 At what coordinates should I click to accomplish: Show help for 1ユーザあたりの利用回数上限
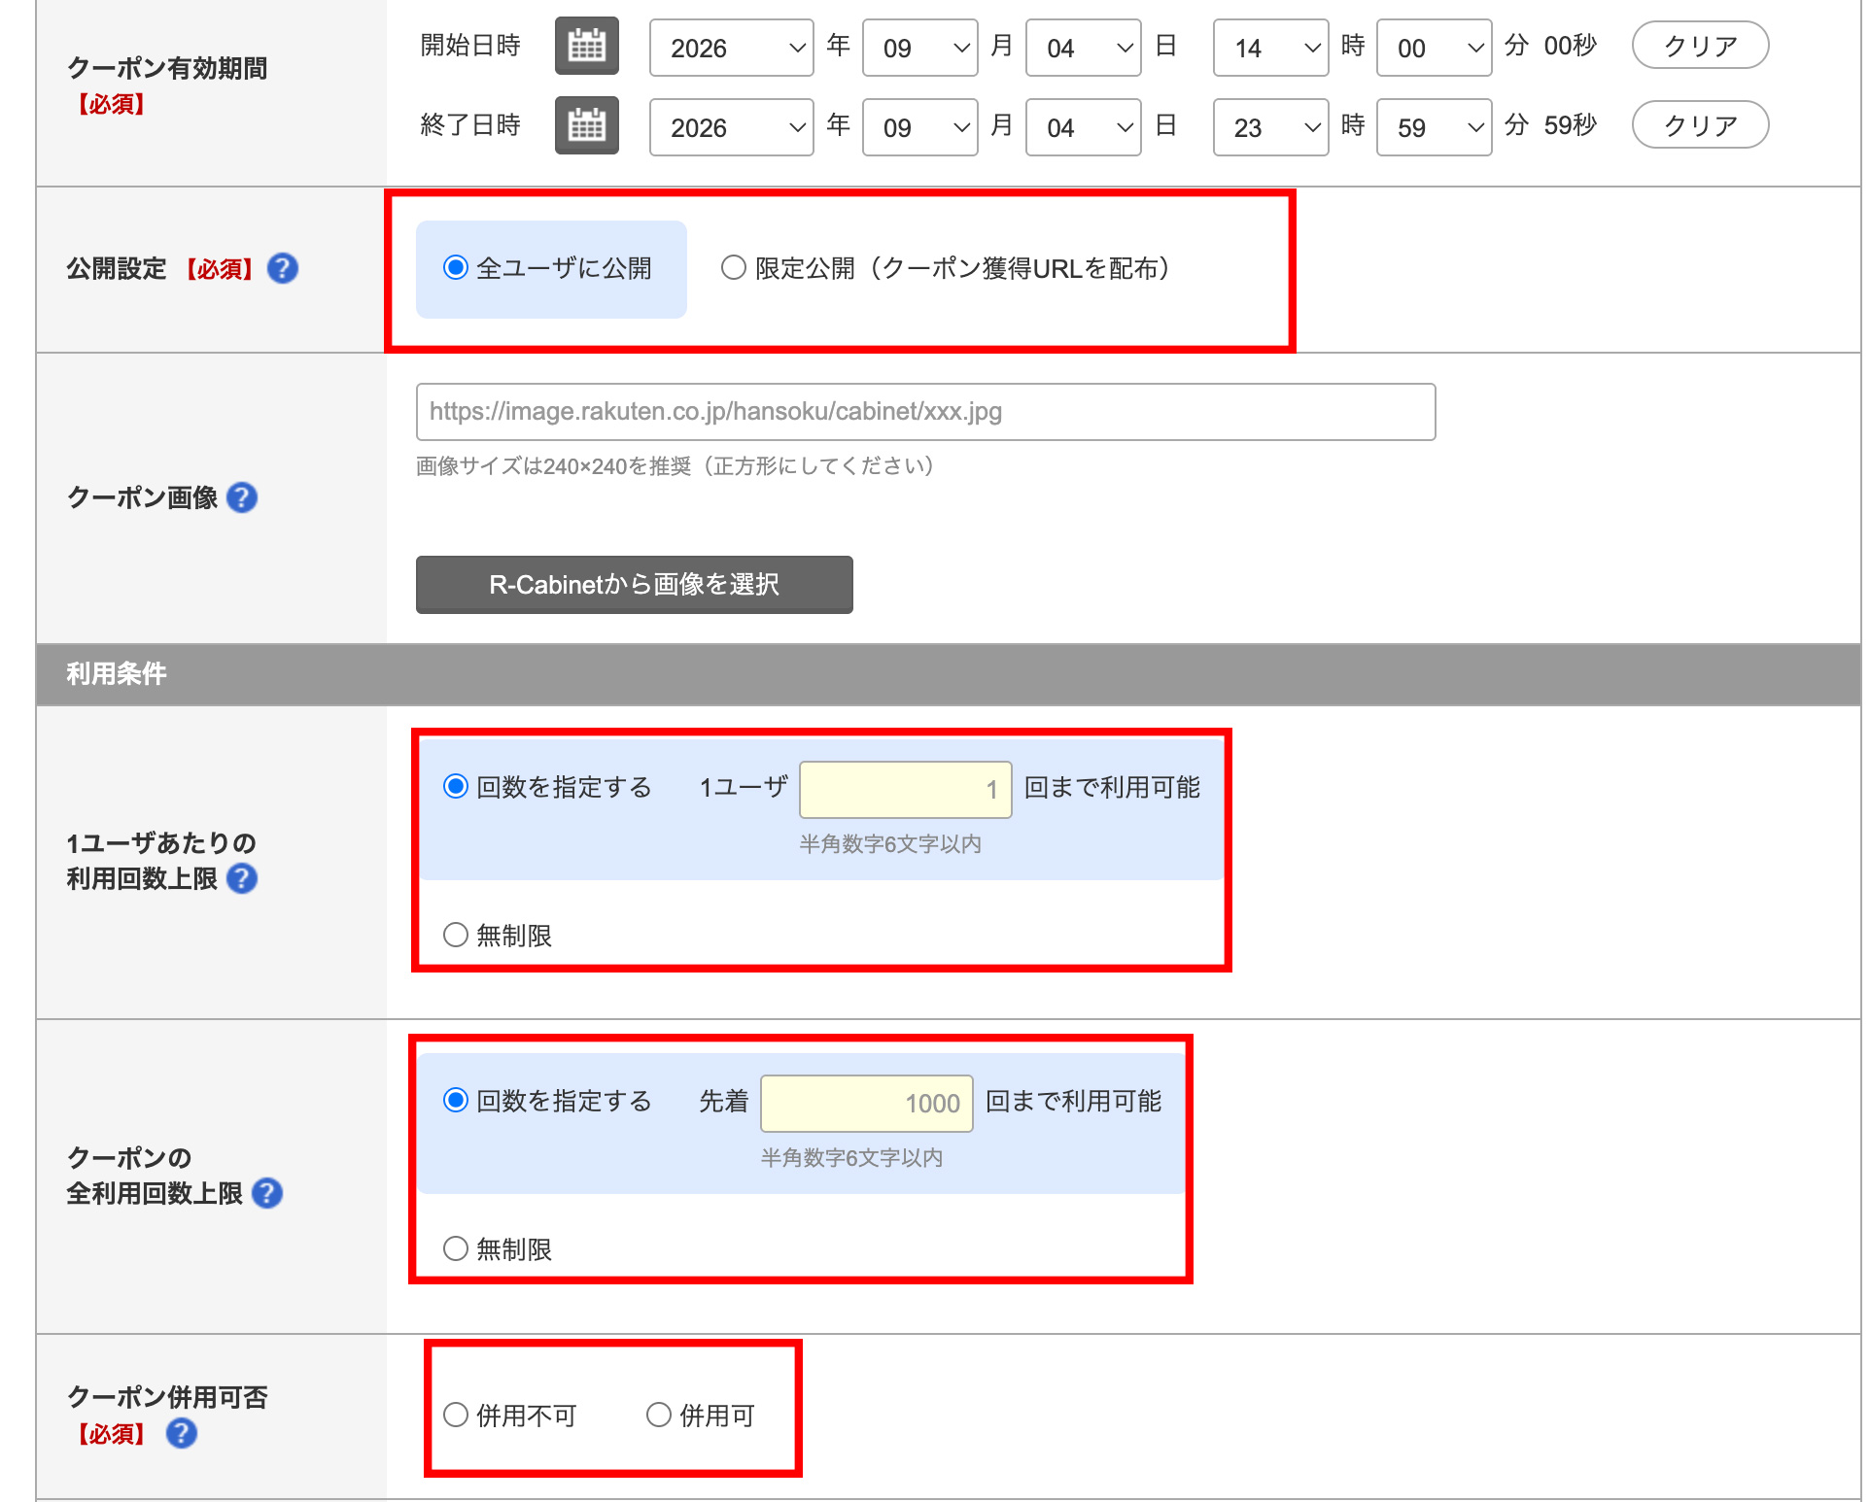coord(242,878)
